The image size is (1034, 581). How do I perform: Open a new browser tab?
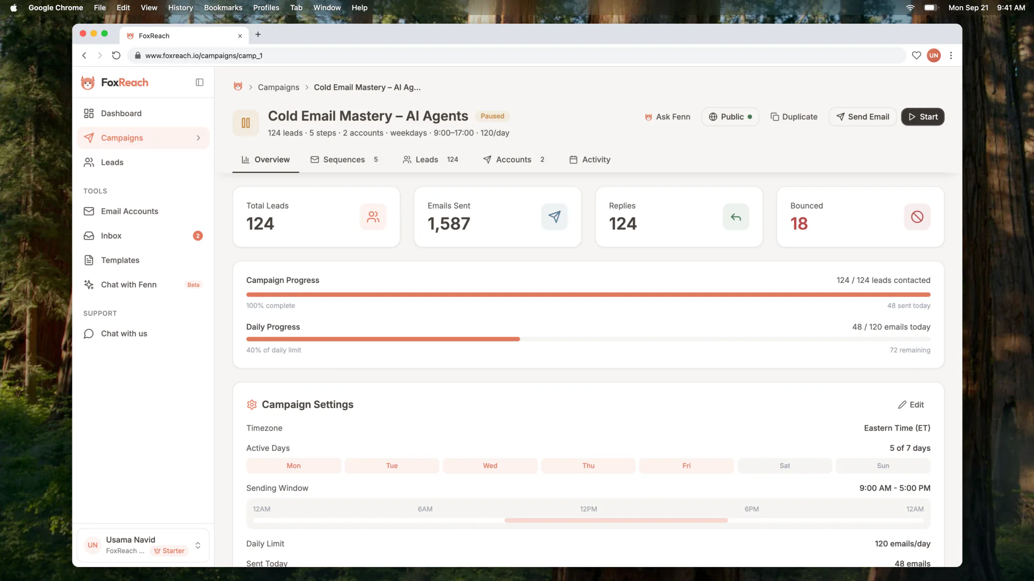pos(258,35)
